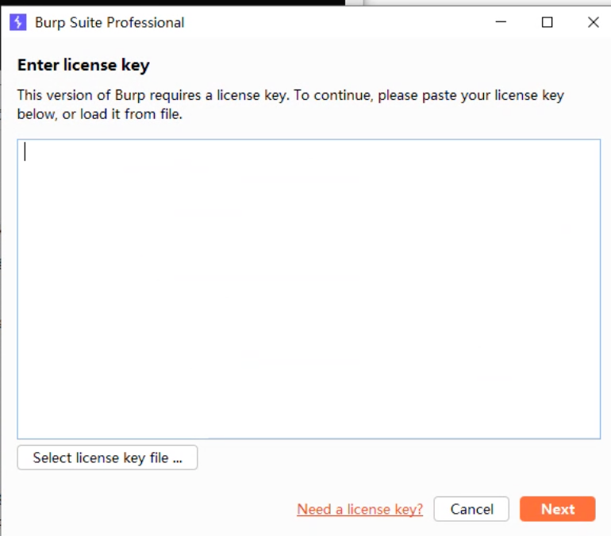
Task: Click the Burp Suite lightning logo icon
Action: [x=17, y=22]
